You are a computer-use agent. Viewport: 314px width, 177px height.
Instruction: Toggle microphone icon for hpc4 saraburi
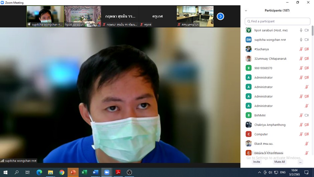[301, 30]
